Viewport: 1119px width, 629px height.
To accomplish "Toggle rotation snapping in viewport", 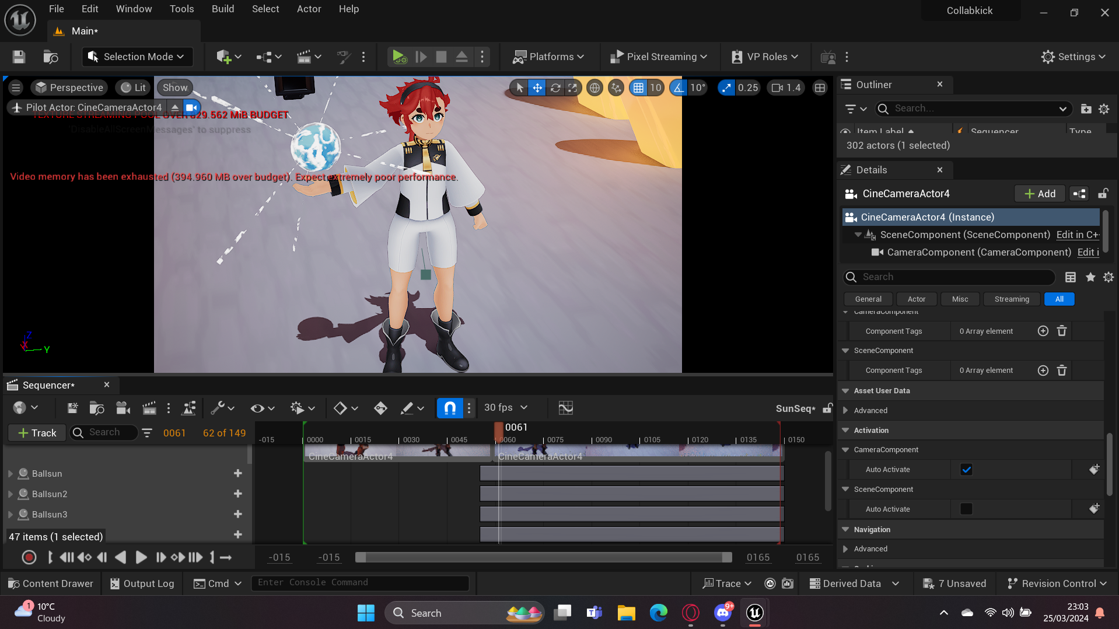I will (678, 88).
